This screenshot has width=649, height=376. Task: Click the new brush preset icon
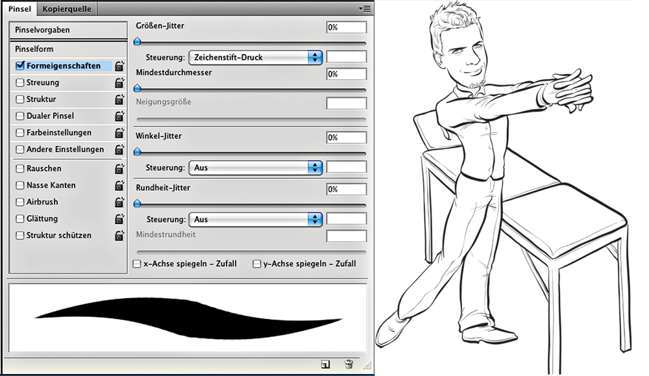coord(325,364)
